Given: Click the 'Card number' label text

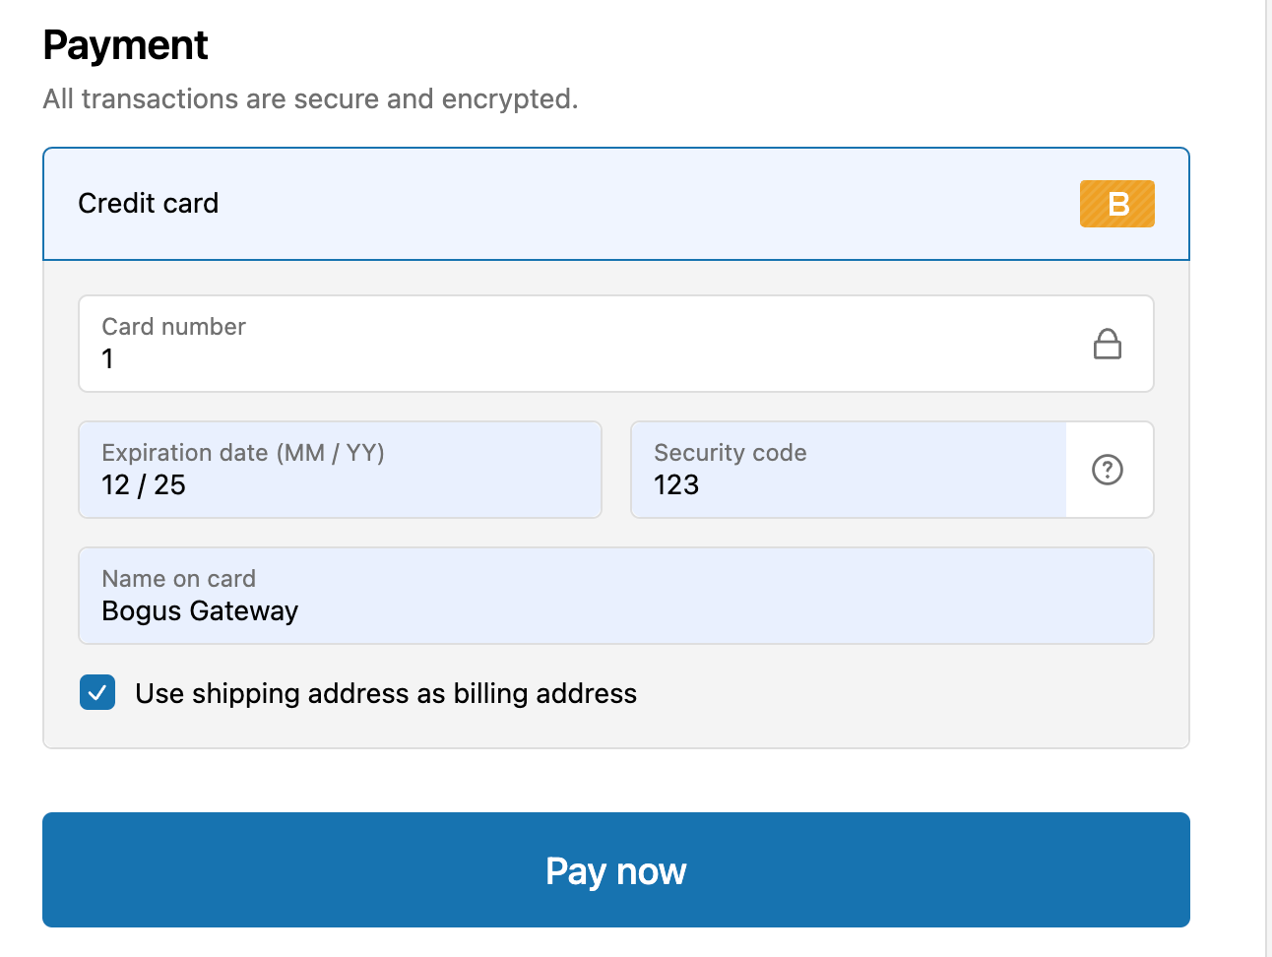Looking at the screenshot, I should pos(174,327).
